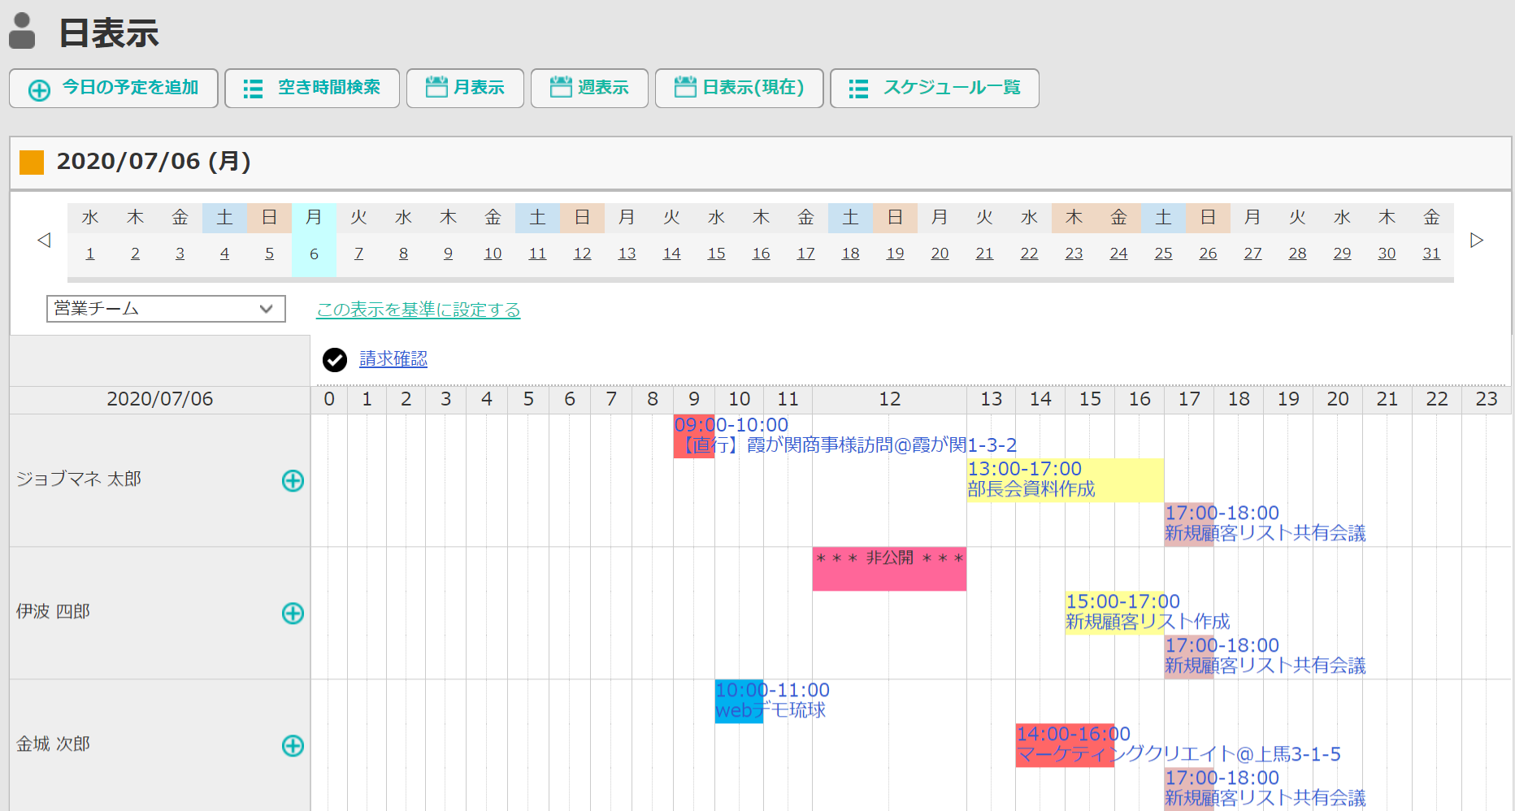Click the plus icon beside 伊波 四郎
The height and width of the screenshot is (811, 1515).
(x=293, y=614)
